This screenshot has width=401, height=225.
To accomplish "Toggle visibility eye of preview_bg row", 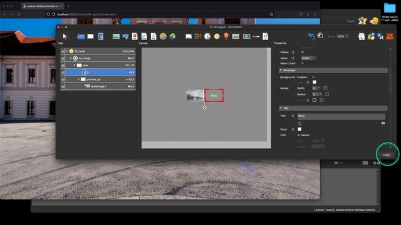I will pyautogui.click(x=63, y=79).
